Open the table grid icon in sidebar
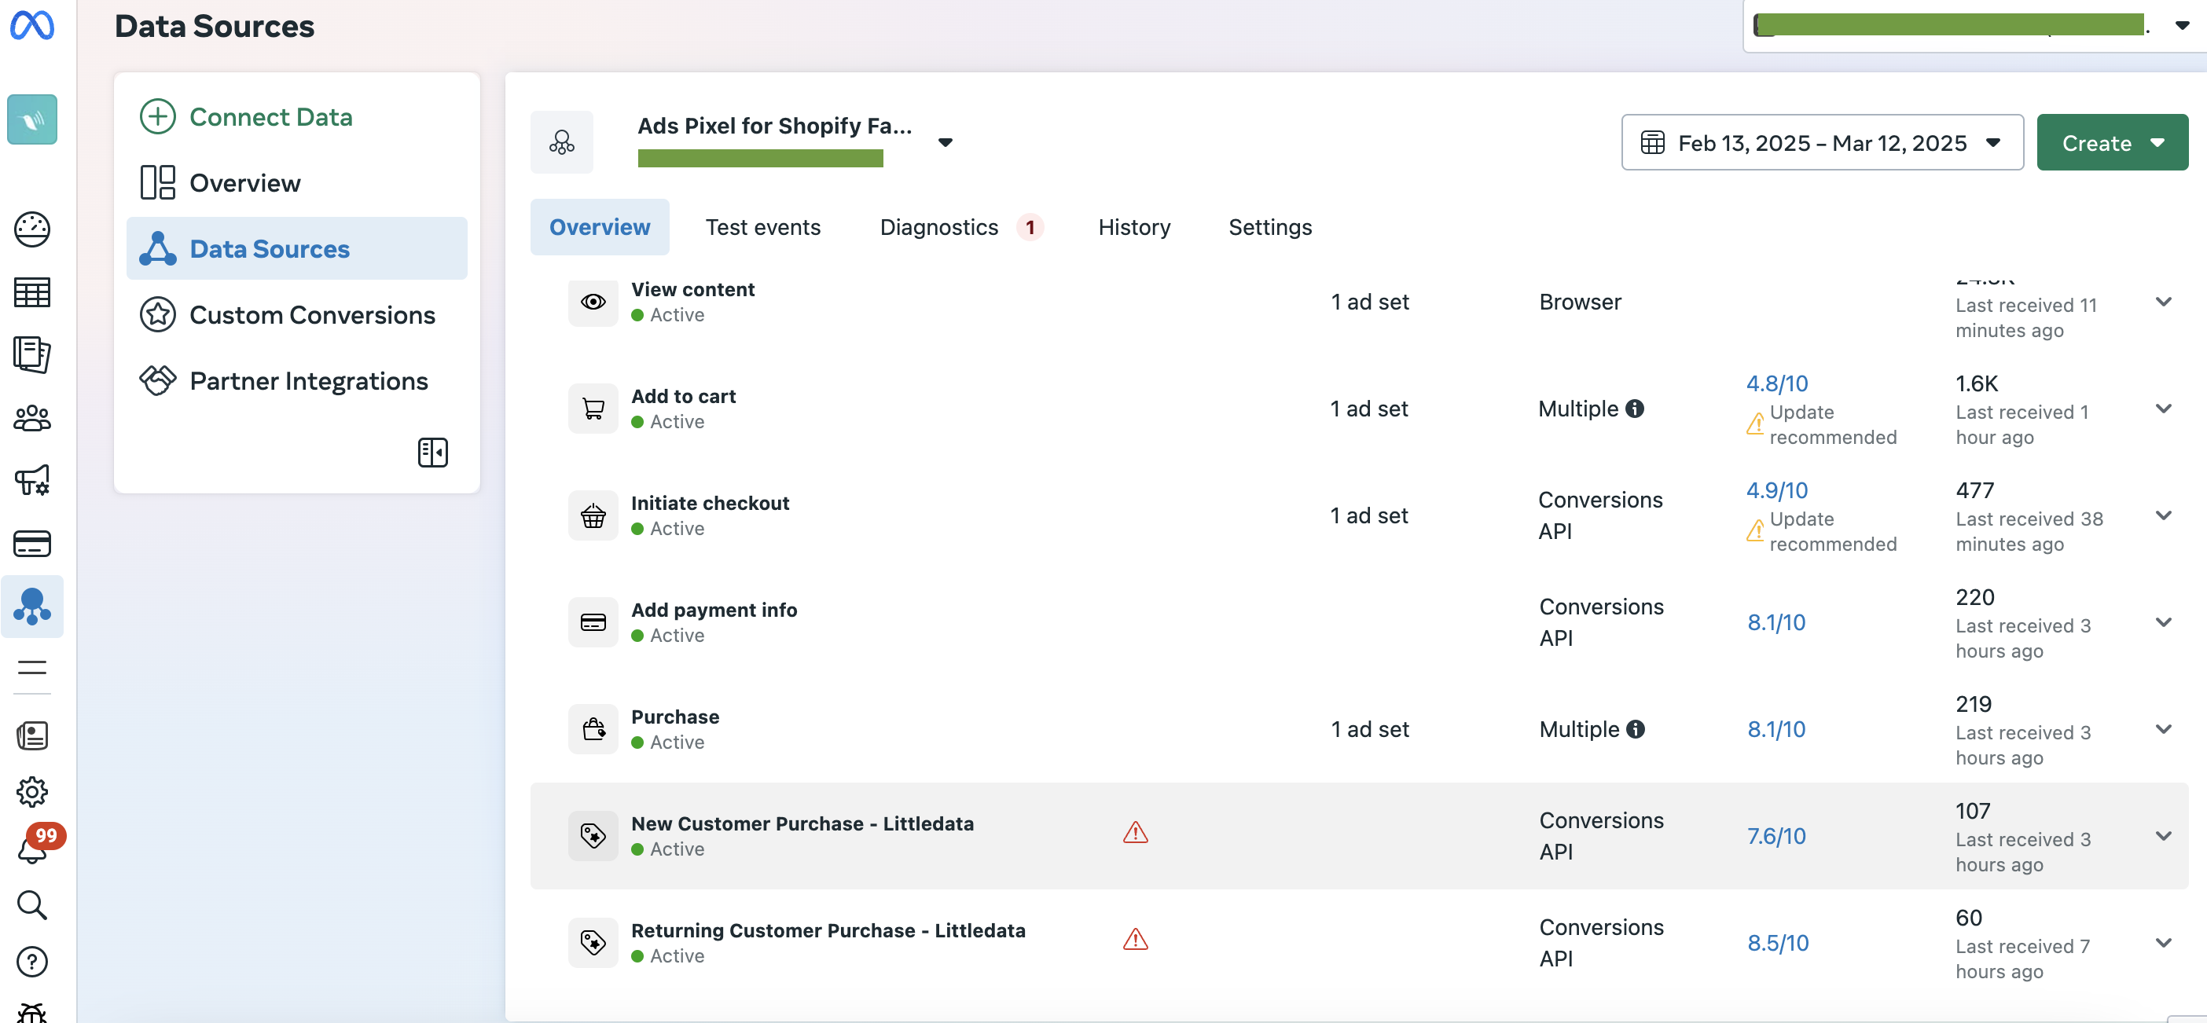Image resolution: width=2207 pixels, height=1023 pixels. coord(31,292)
